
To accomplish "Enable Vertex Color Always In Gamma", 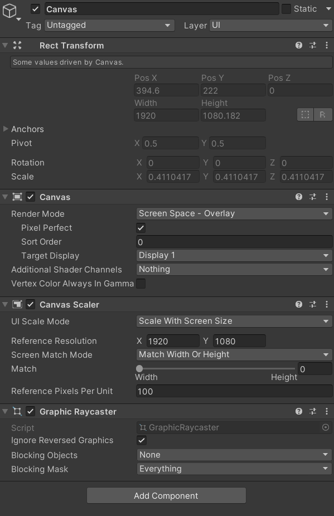I will click(x=141, y=283).
